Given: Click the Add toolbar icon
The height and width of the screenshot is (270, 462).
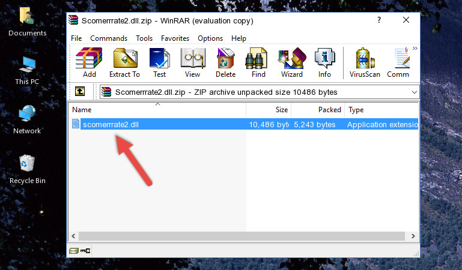Looking at the screenshot, I should point(89,63).
